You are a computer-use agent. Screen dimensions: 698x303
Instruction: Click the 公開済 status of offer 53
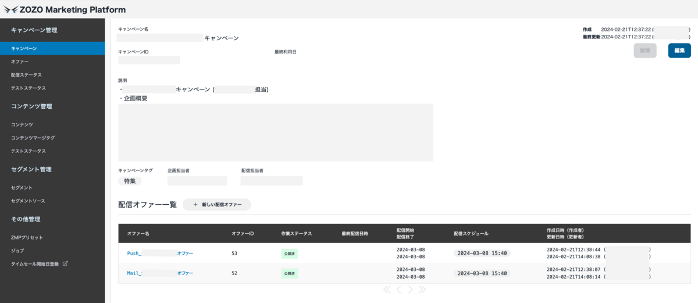pos(289,254)
